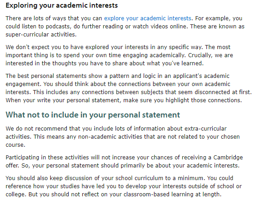Click the 'Exploring your academic interests' heading
The height and width of the screenshot is (199, 257).
click(61, 5)
